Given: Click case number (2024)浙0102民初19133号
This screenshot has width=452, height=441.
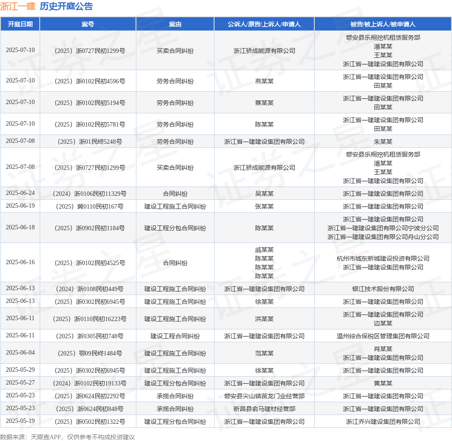Looking at the screenshot, I should [90, 383].
